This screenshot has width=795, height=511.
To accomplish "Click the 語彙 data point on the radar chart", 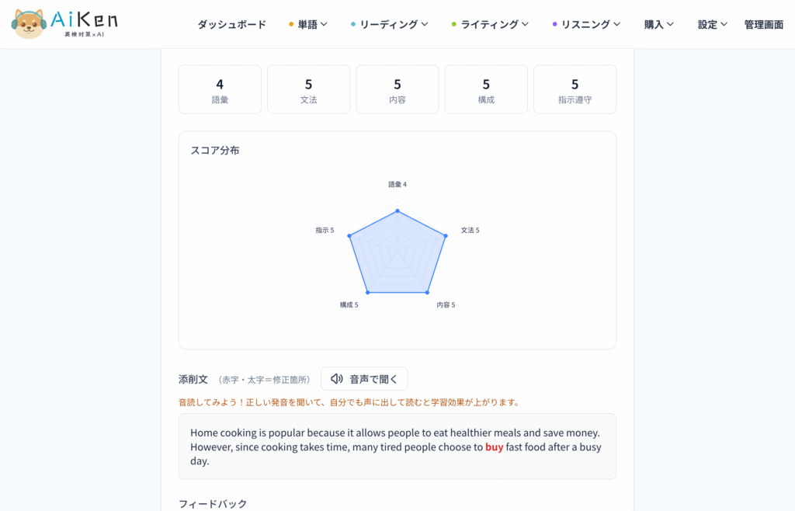I will click(397, 211).
